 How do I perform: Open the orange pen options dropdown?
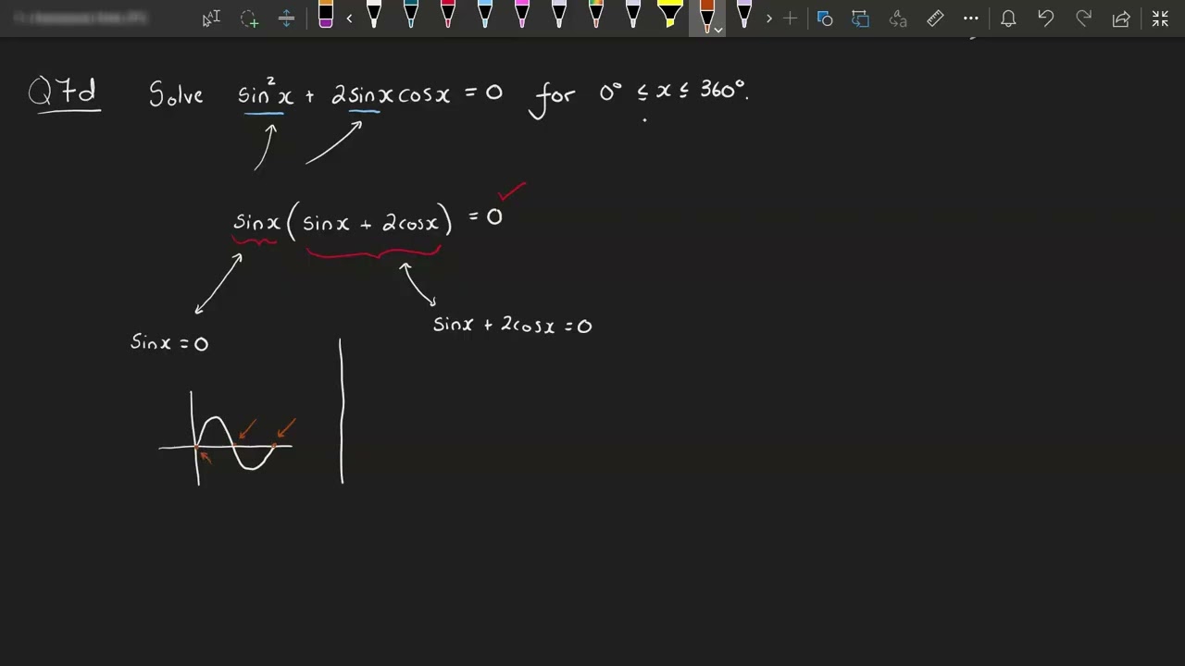click(x=717, y=31)
